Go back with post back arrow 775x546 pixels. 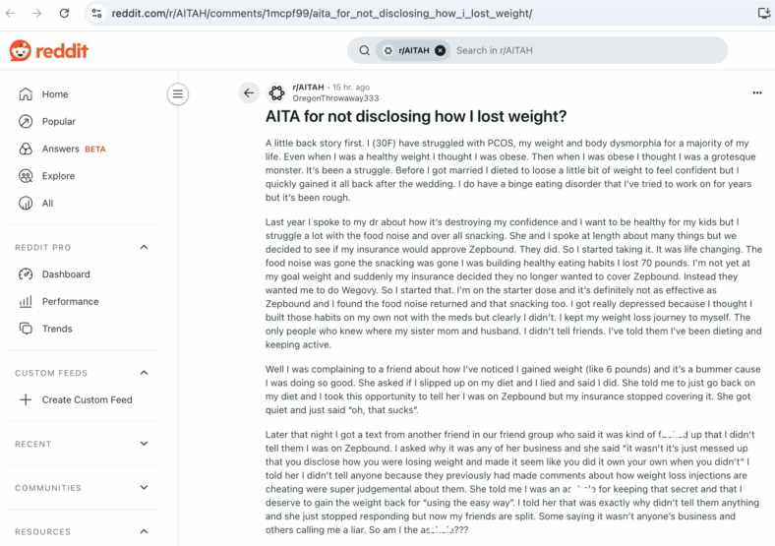click(x=249, y=92)
